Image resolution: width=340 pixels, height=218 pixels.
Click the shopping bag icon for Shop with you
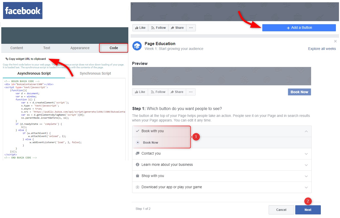tap(137, 176)
